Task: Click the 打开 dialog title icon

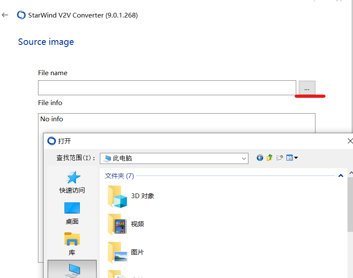Action: coord(52,141)
